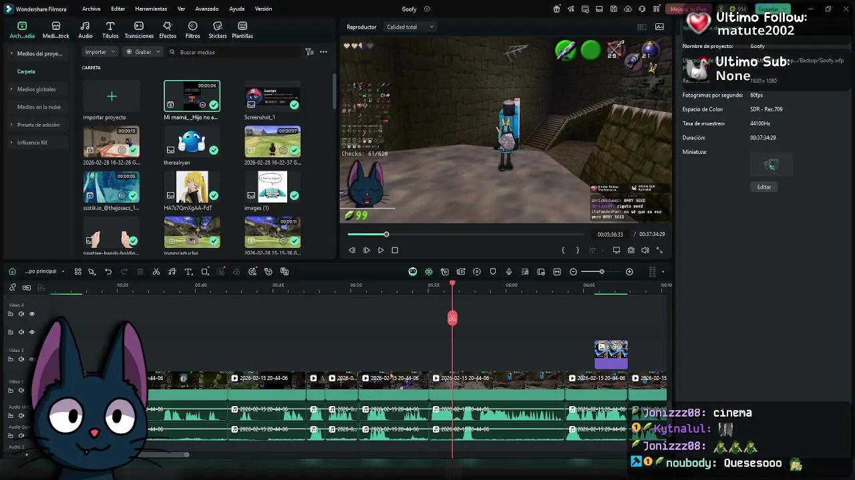Open the Títulos panel
The image size is (855, 480).
pyautogui.click(x=110, y=30)
